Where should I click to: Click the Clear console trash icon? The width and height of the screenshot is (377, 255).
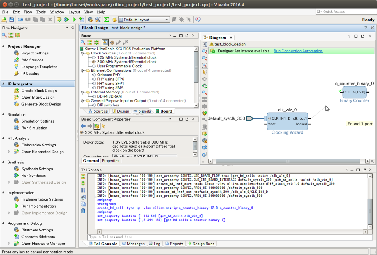pyautogui.click(x=83, y=211)
